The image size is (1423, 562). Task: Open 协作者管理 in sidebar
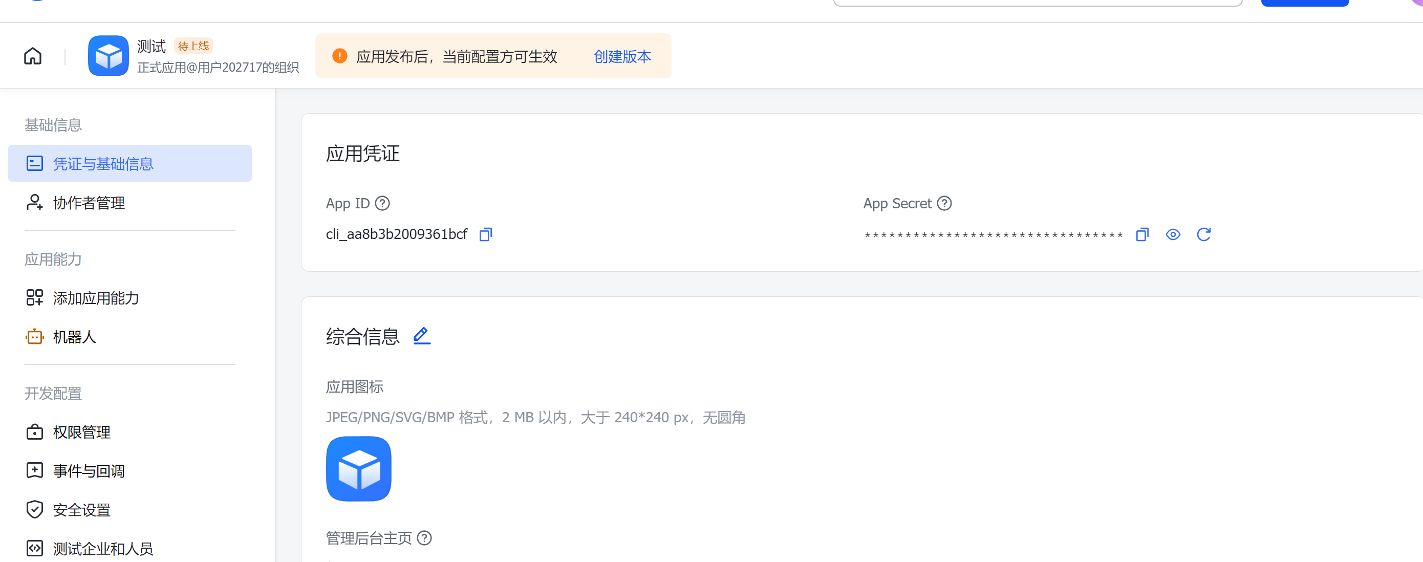pyautogui.click(x=130, y=203)
